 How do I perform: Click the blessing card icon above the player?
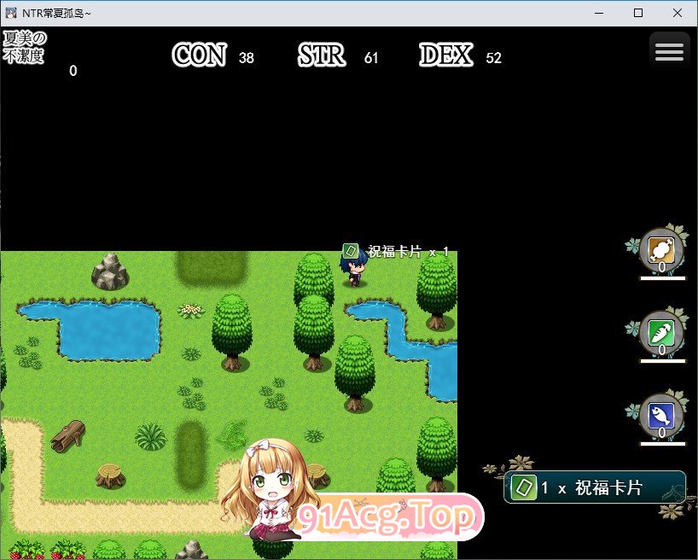351,251
